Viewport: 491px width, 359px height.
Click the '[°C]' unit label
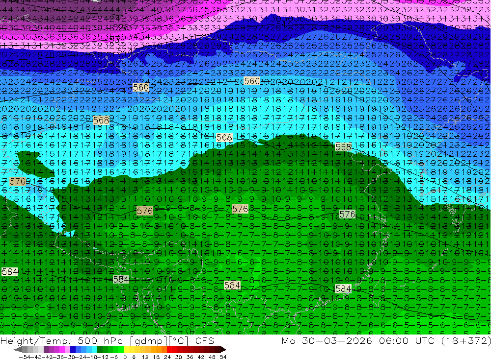pos(179,341)
